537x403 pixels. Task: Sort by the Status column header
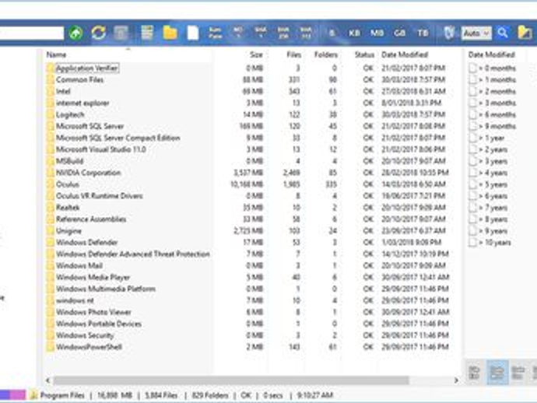[x=364, y=54]
